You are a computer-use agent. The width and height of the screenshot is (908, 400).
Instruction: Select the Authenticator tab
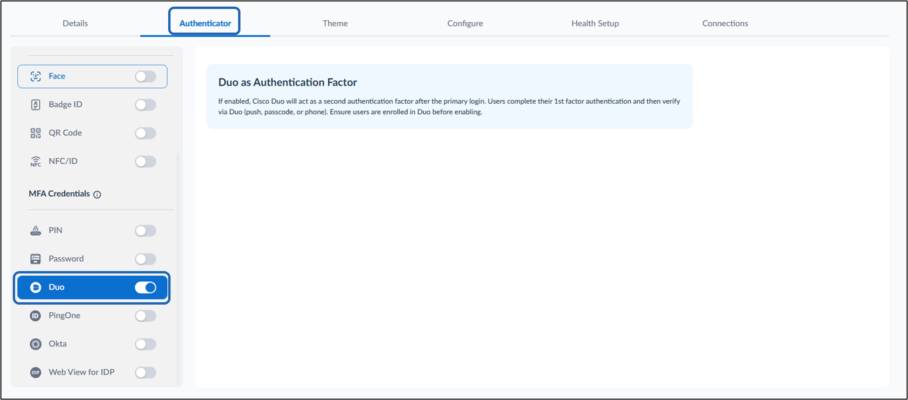coord(205,23)
